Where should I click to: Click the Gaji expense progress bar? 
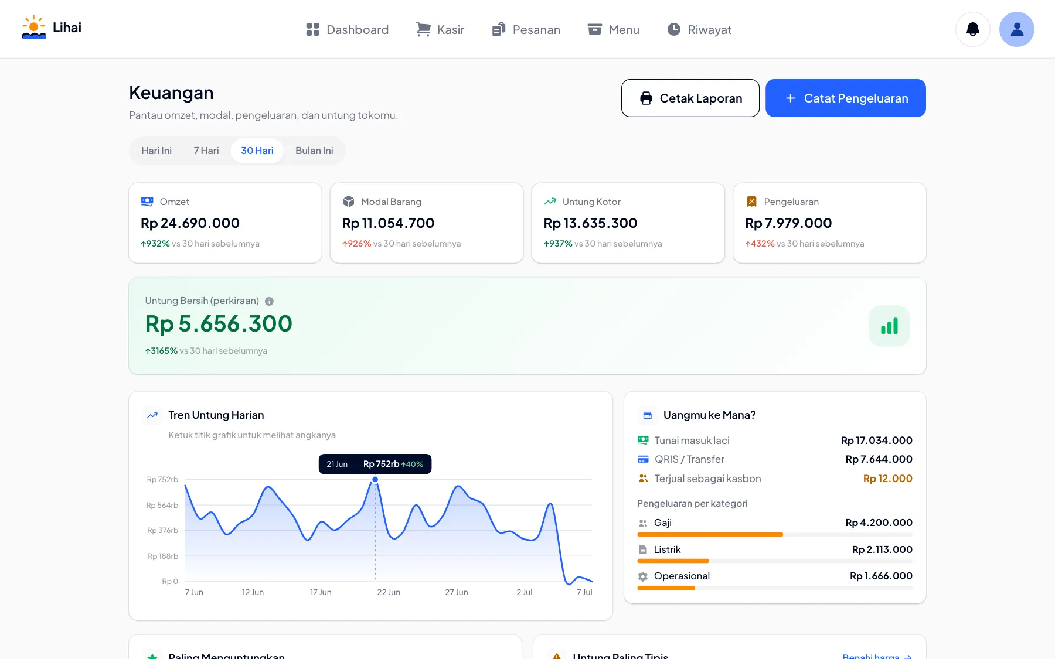click(775, 534)
